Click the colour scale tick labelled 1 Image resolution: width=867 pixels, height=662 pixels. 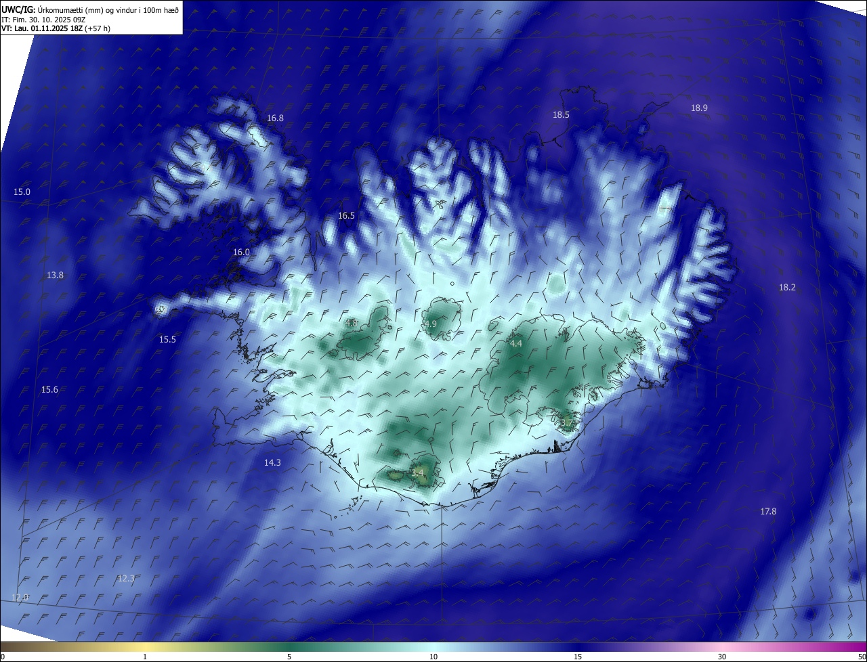tap(145, 657)
